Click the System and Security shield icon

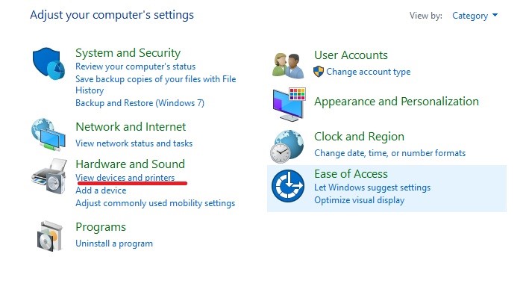pyautogui.click(x=48, y=63)
